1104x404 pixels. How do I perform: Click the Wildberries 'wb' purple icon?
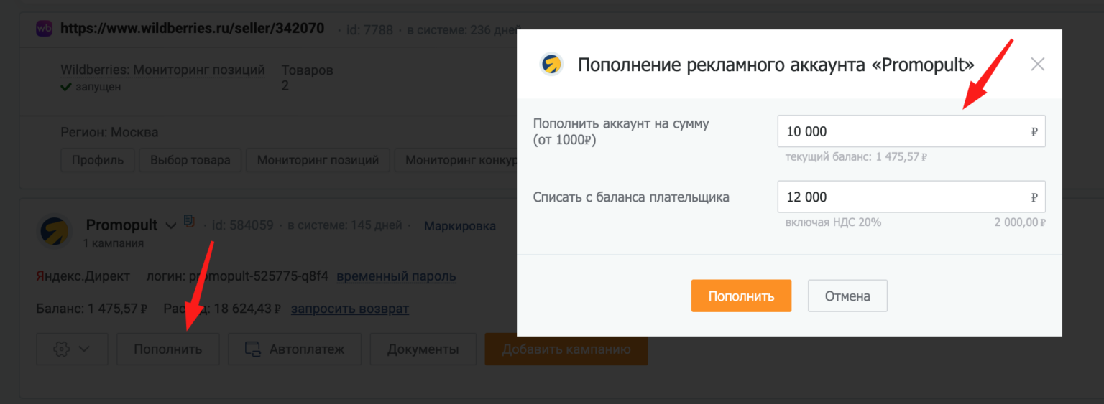coord(45,29)
